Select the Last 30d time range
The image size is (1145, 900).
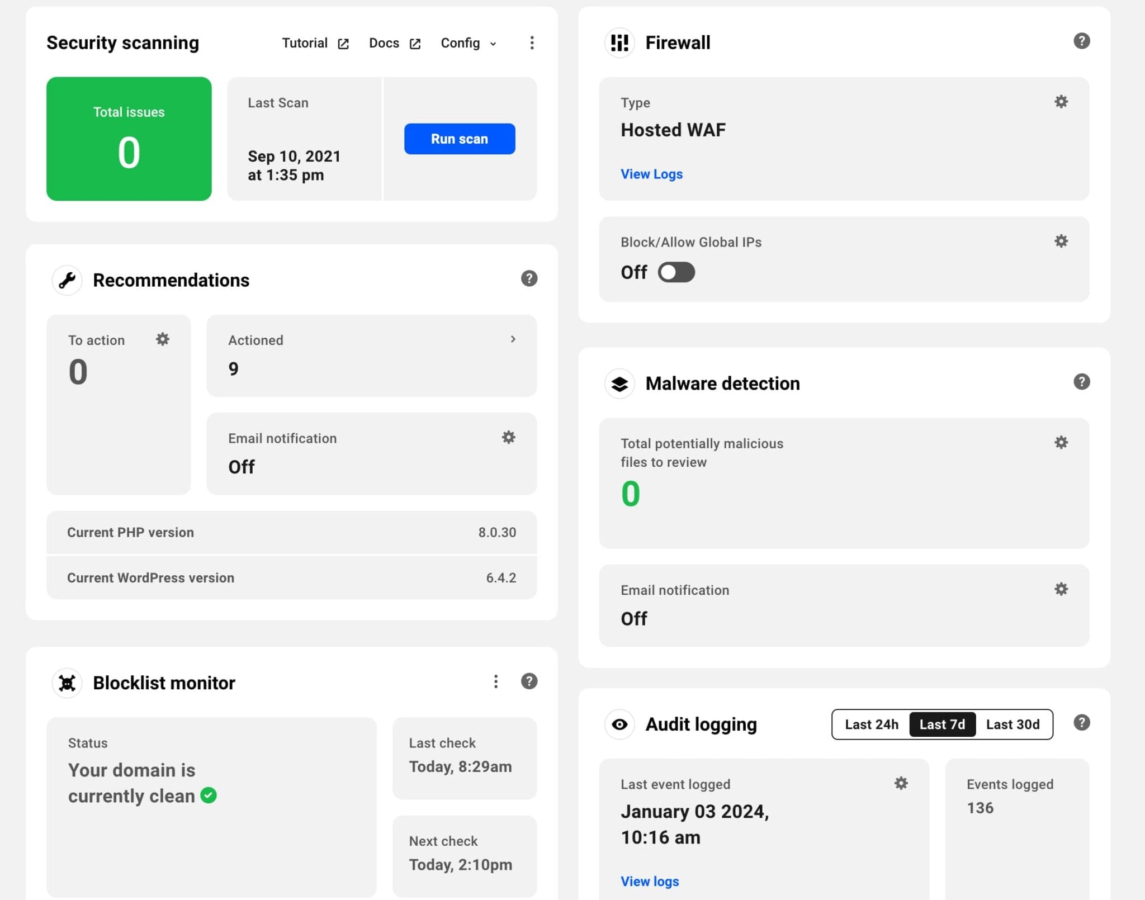(1012, 724)
